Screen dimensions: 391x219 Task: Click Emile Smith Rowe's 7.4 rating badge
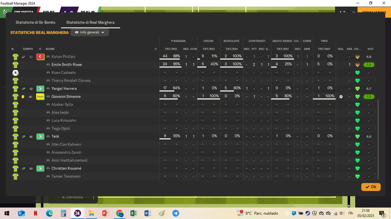pyautogui.click(x=369, y=65)
